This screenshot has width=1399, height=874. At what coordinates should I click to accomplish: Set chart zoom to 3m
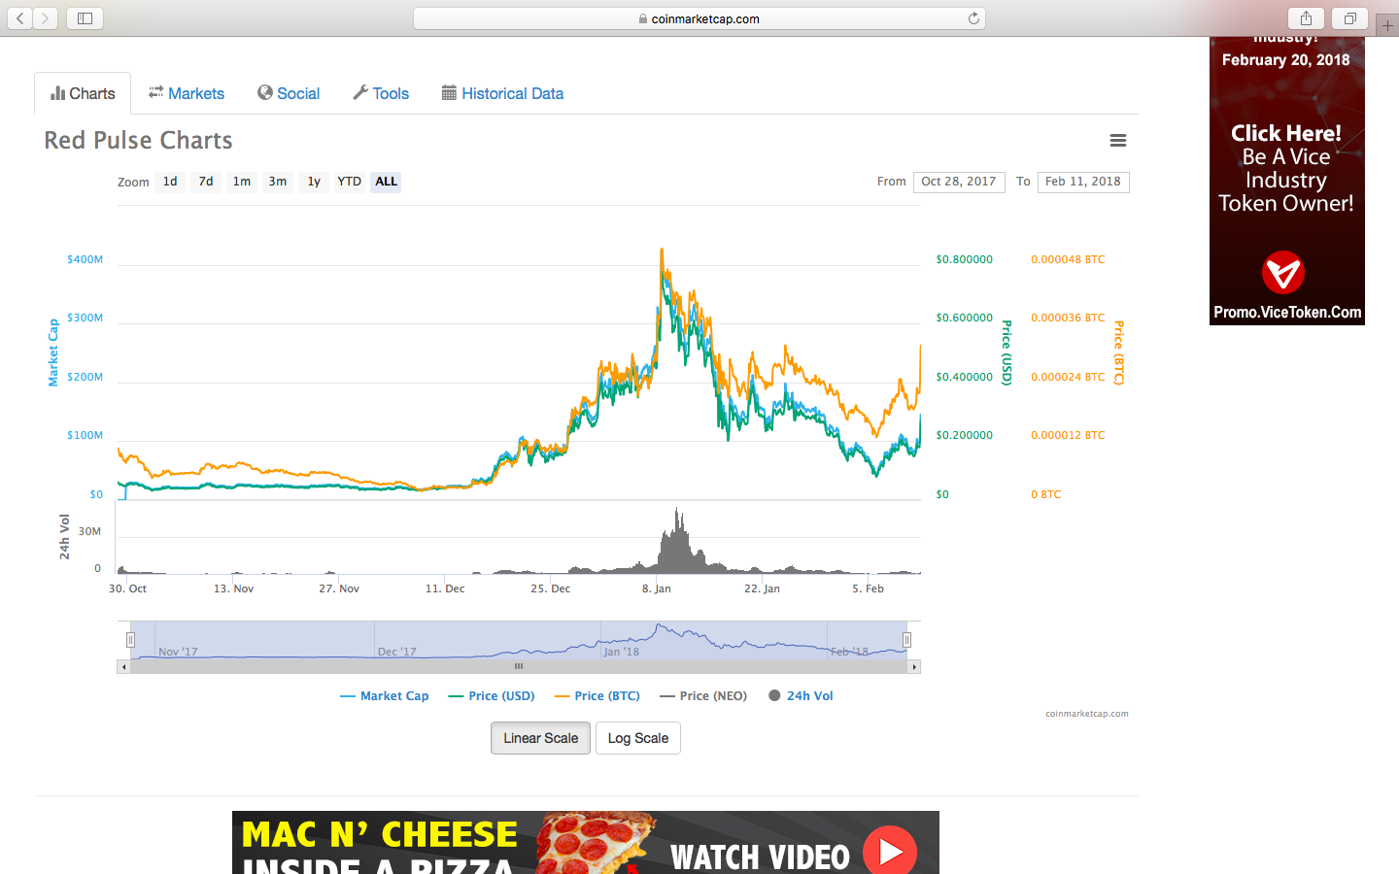(x=278, y=182)
